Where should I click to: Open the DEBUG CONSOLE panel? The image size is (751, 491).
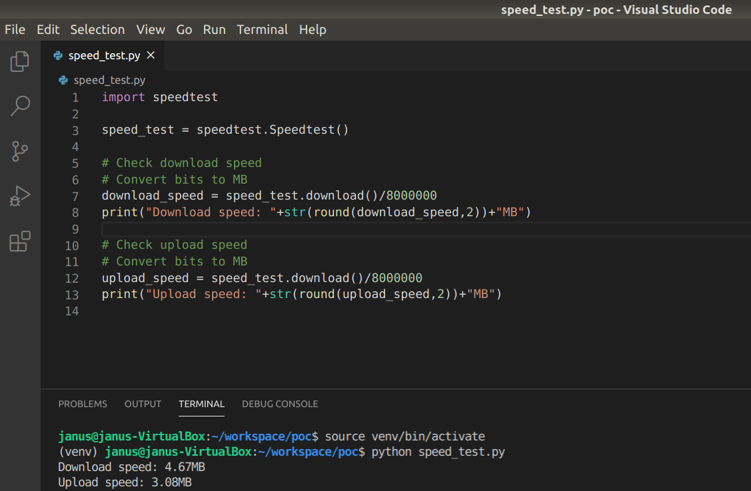pos(280,404)
